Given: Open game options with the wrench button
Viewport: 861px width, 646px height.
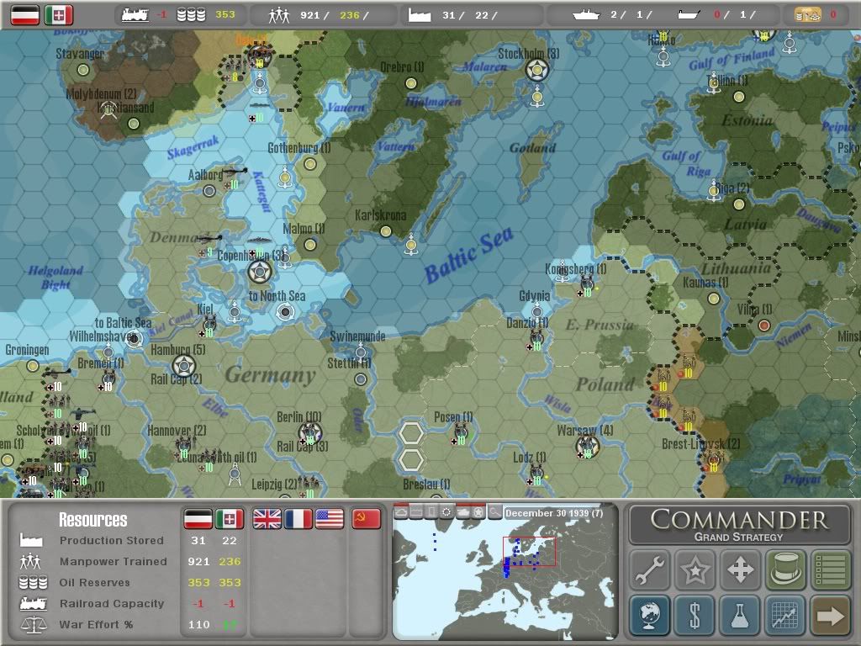Looking at the screenshot, I should tap(650, 569).
